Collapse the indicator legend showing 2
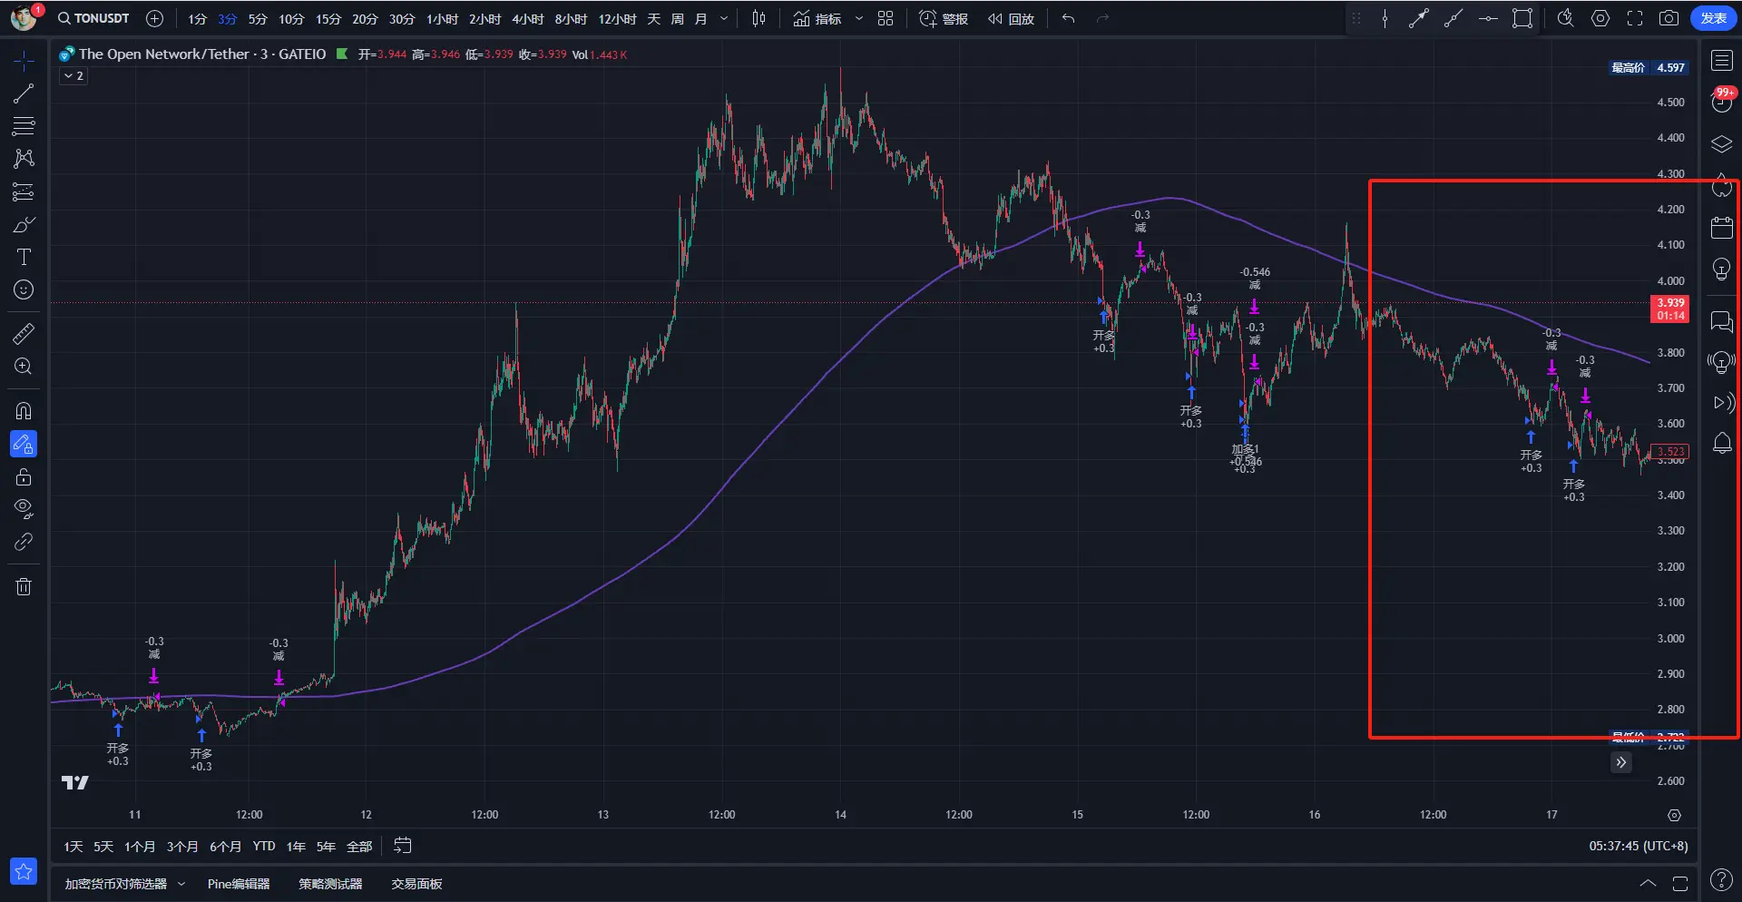 (x=73, y=76)
